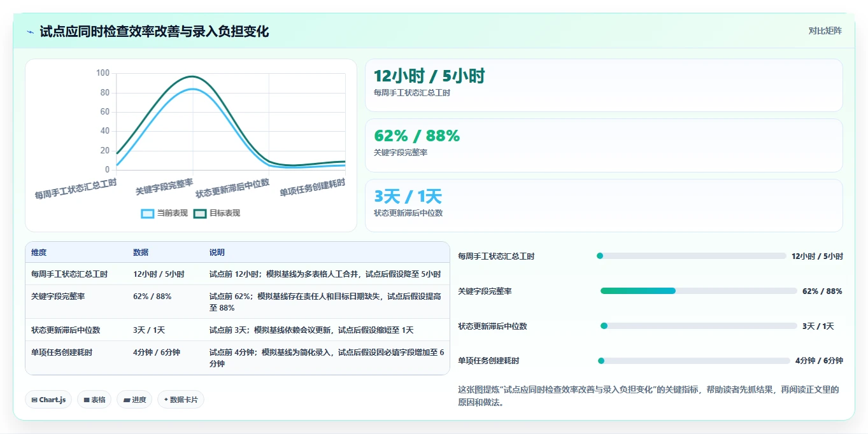This screenshot has height=434, width=868.
Task: Click the explanation beginning 试点前 62%
Action: pyautogui.click(x=327, y=302)
